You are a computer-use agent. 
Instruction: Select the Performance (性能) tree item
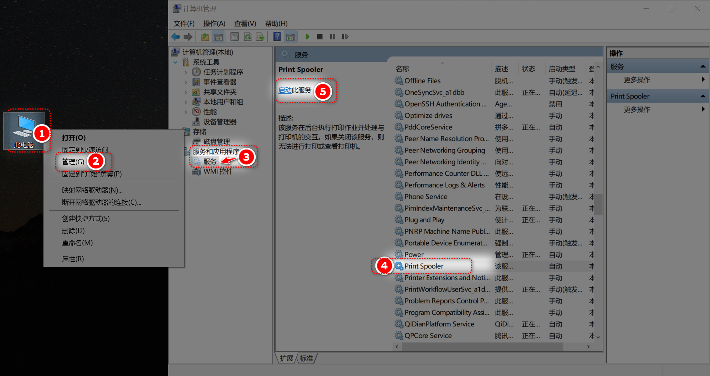tap(210, 112)
